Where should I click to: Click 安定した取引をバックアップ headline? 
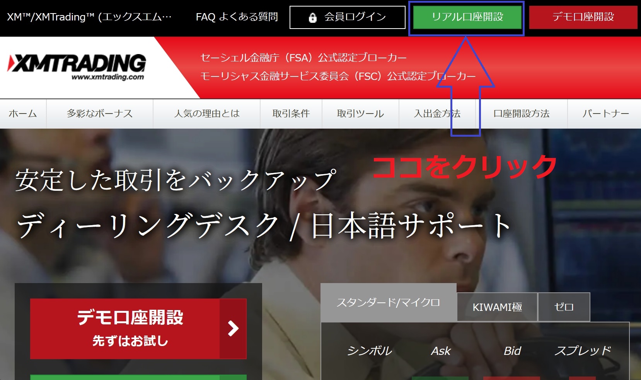point(175,180)
